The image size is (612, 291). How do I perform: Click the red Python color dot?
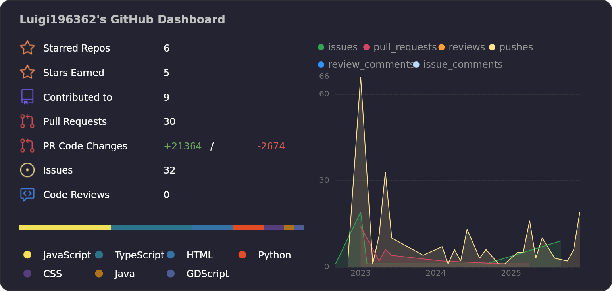point(242,255)
